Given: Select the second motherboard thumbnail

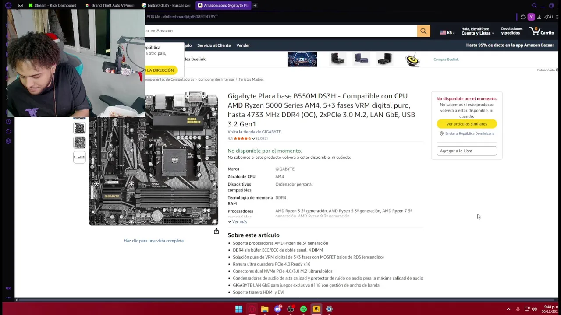Looking at the screenshot, I should 79,128.
